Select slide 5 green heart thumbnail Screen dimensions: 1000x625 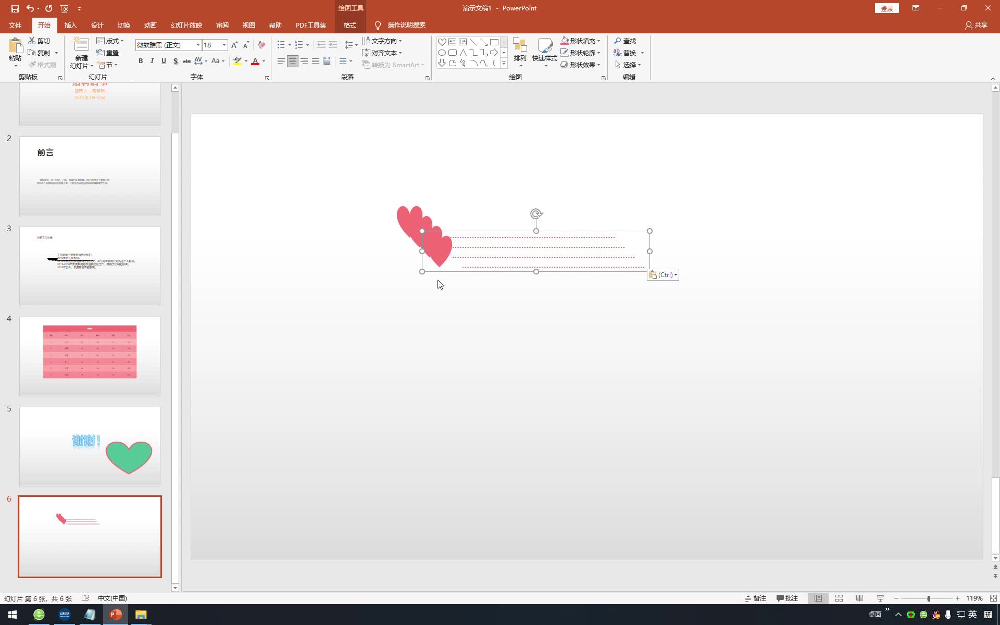tap(90, 446)
